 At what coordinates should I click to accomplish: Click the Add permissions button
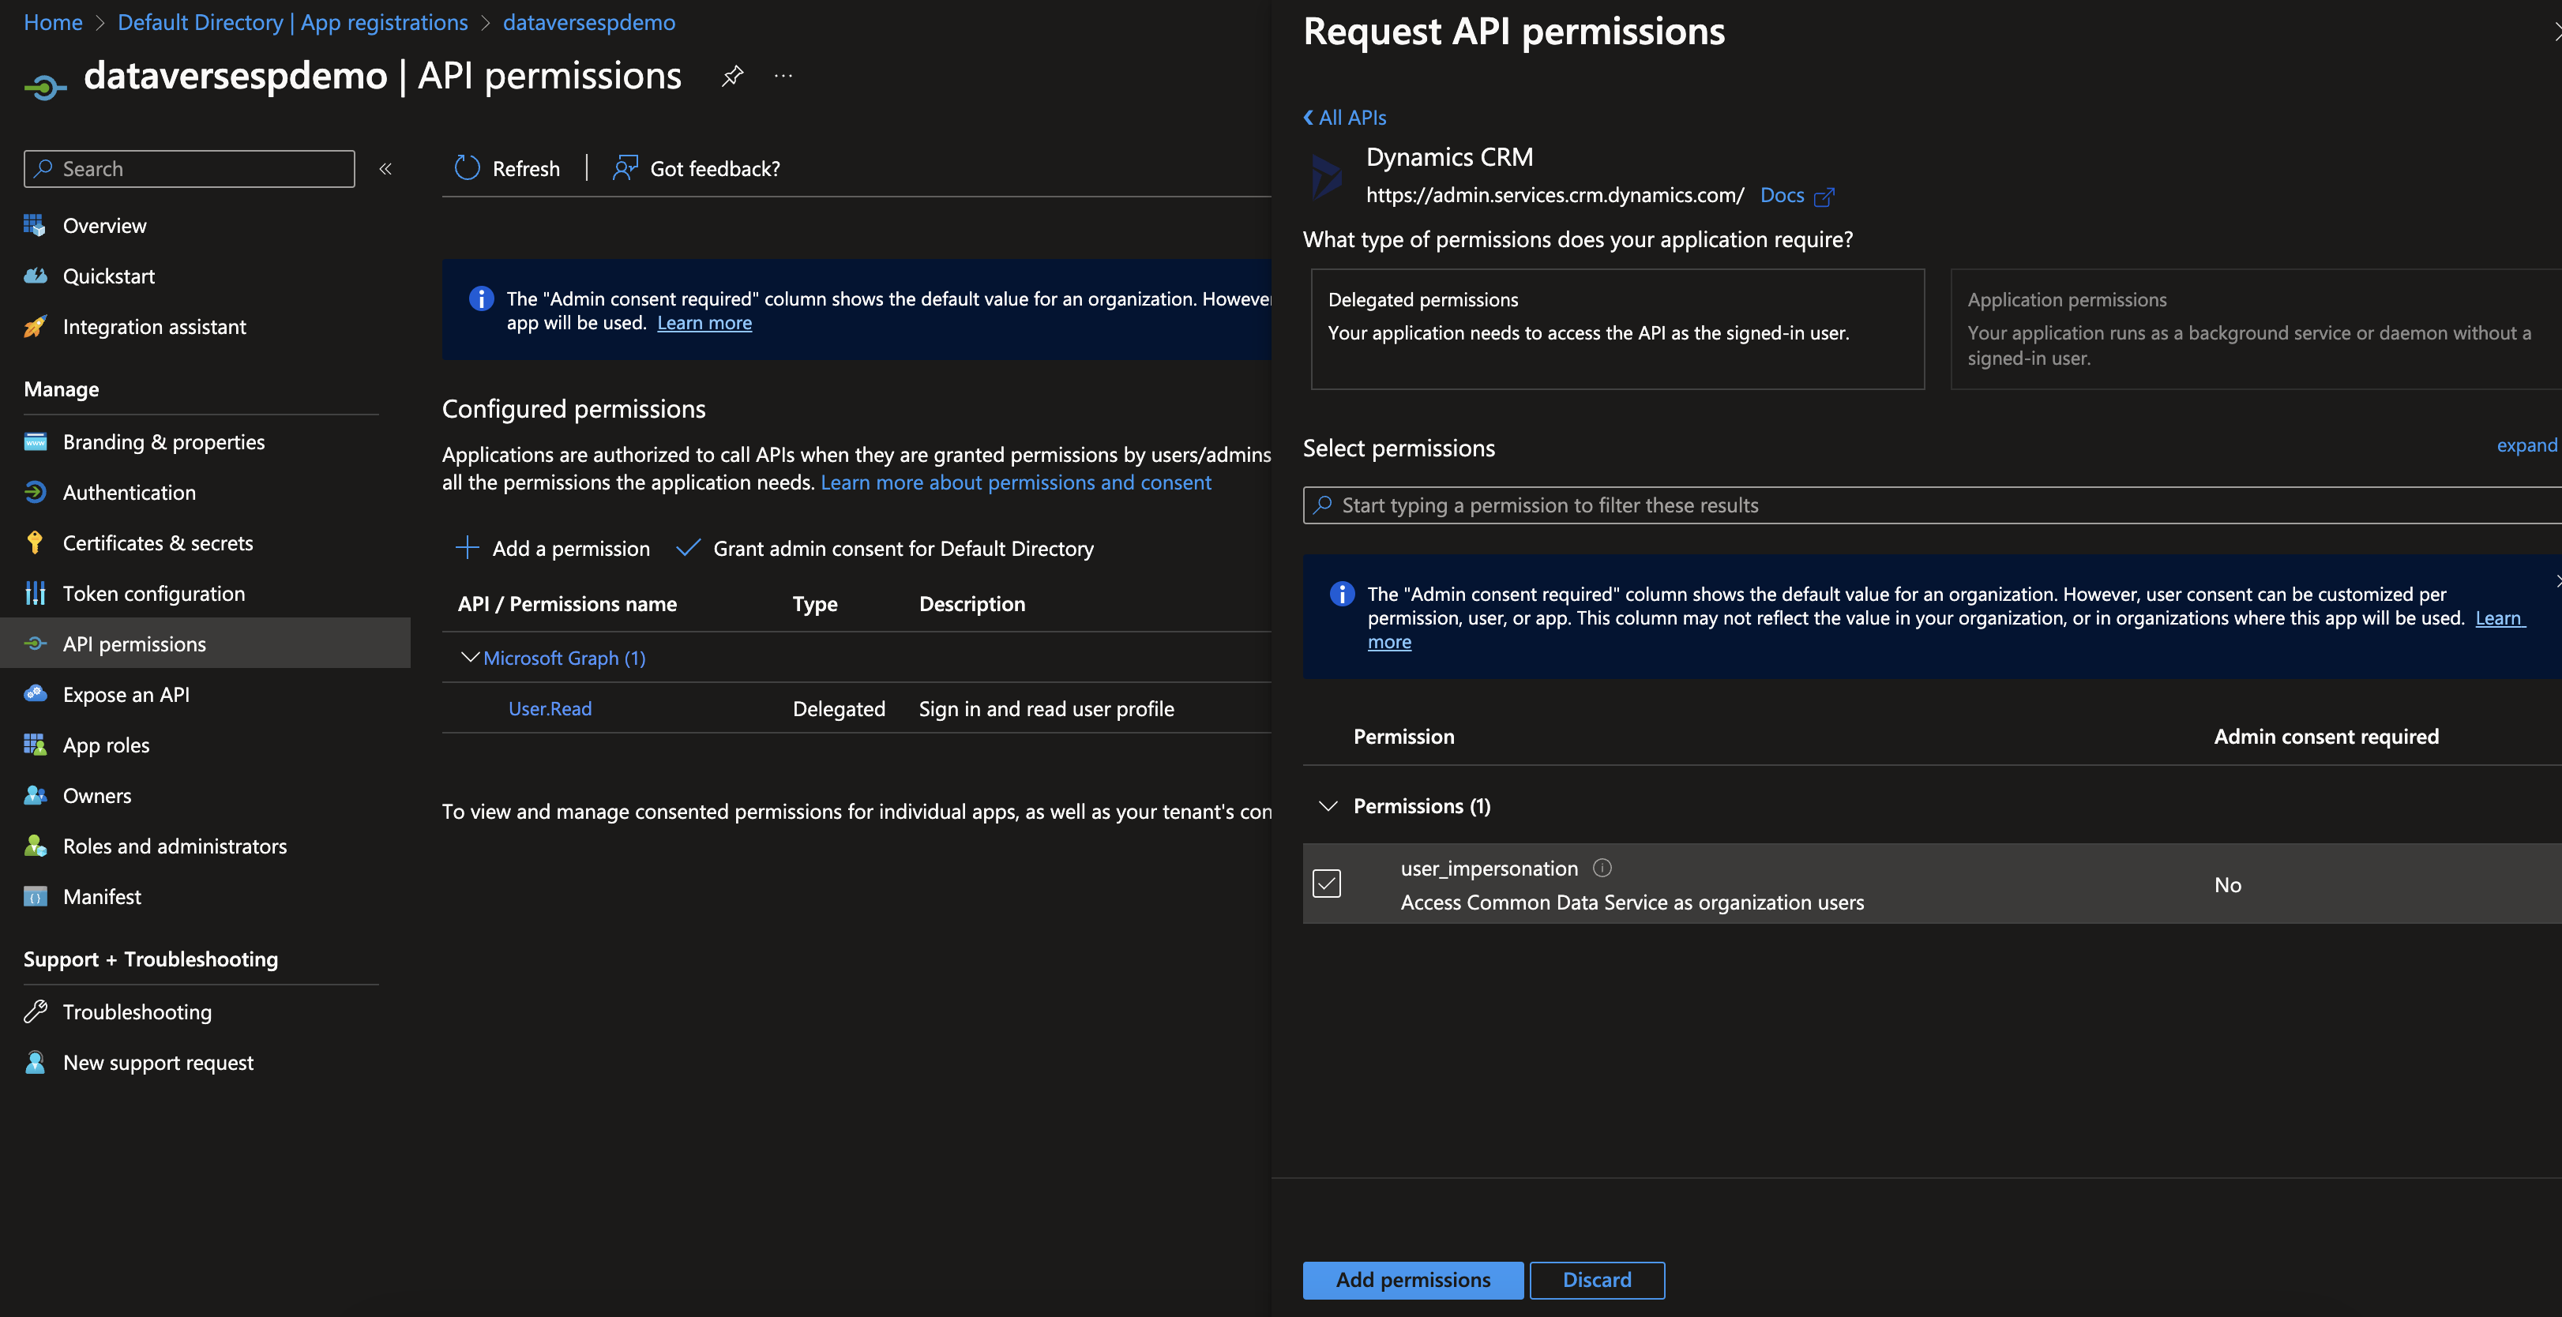tap(1413, 1280)
